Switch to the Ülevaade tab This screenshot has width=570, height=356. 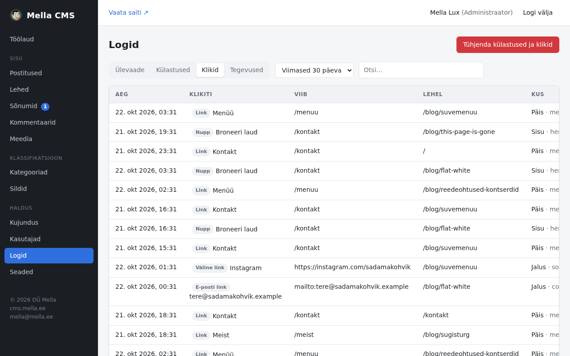click(130, 70)
